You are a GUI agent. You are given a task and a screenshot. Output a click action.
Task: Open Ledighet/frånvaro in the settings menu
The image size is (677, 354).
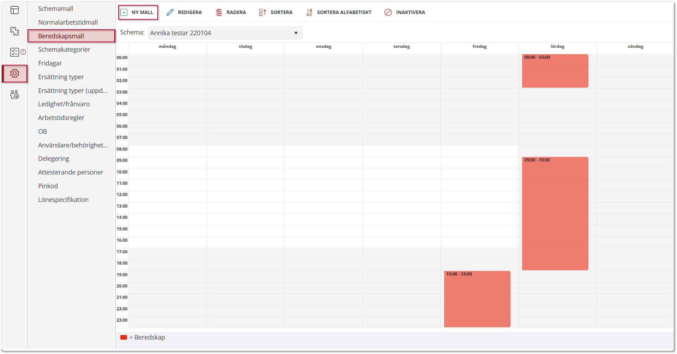coord(64,104)
